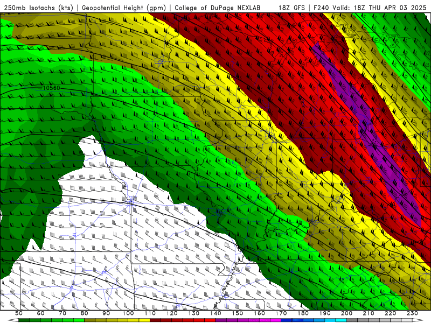The image size is (431, 323).
Task: Click the 120 kts color bar label
Action: [172, 313]
